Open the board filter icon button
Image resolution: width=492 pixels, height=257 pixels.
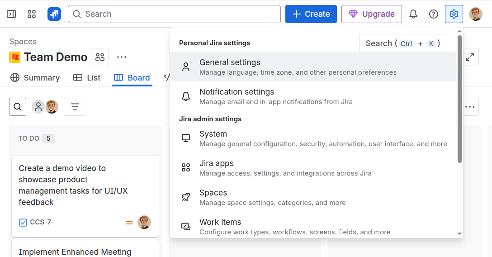(75, 107)
